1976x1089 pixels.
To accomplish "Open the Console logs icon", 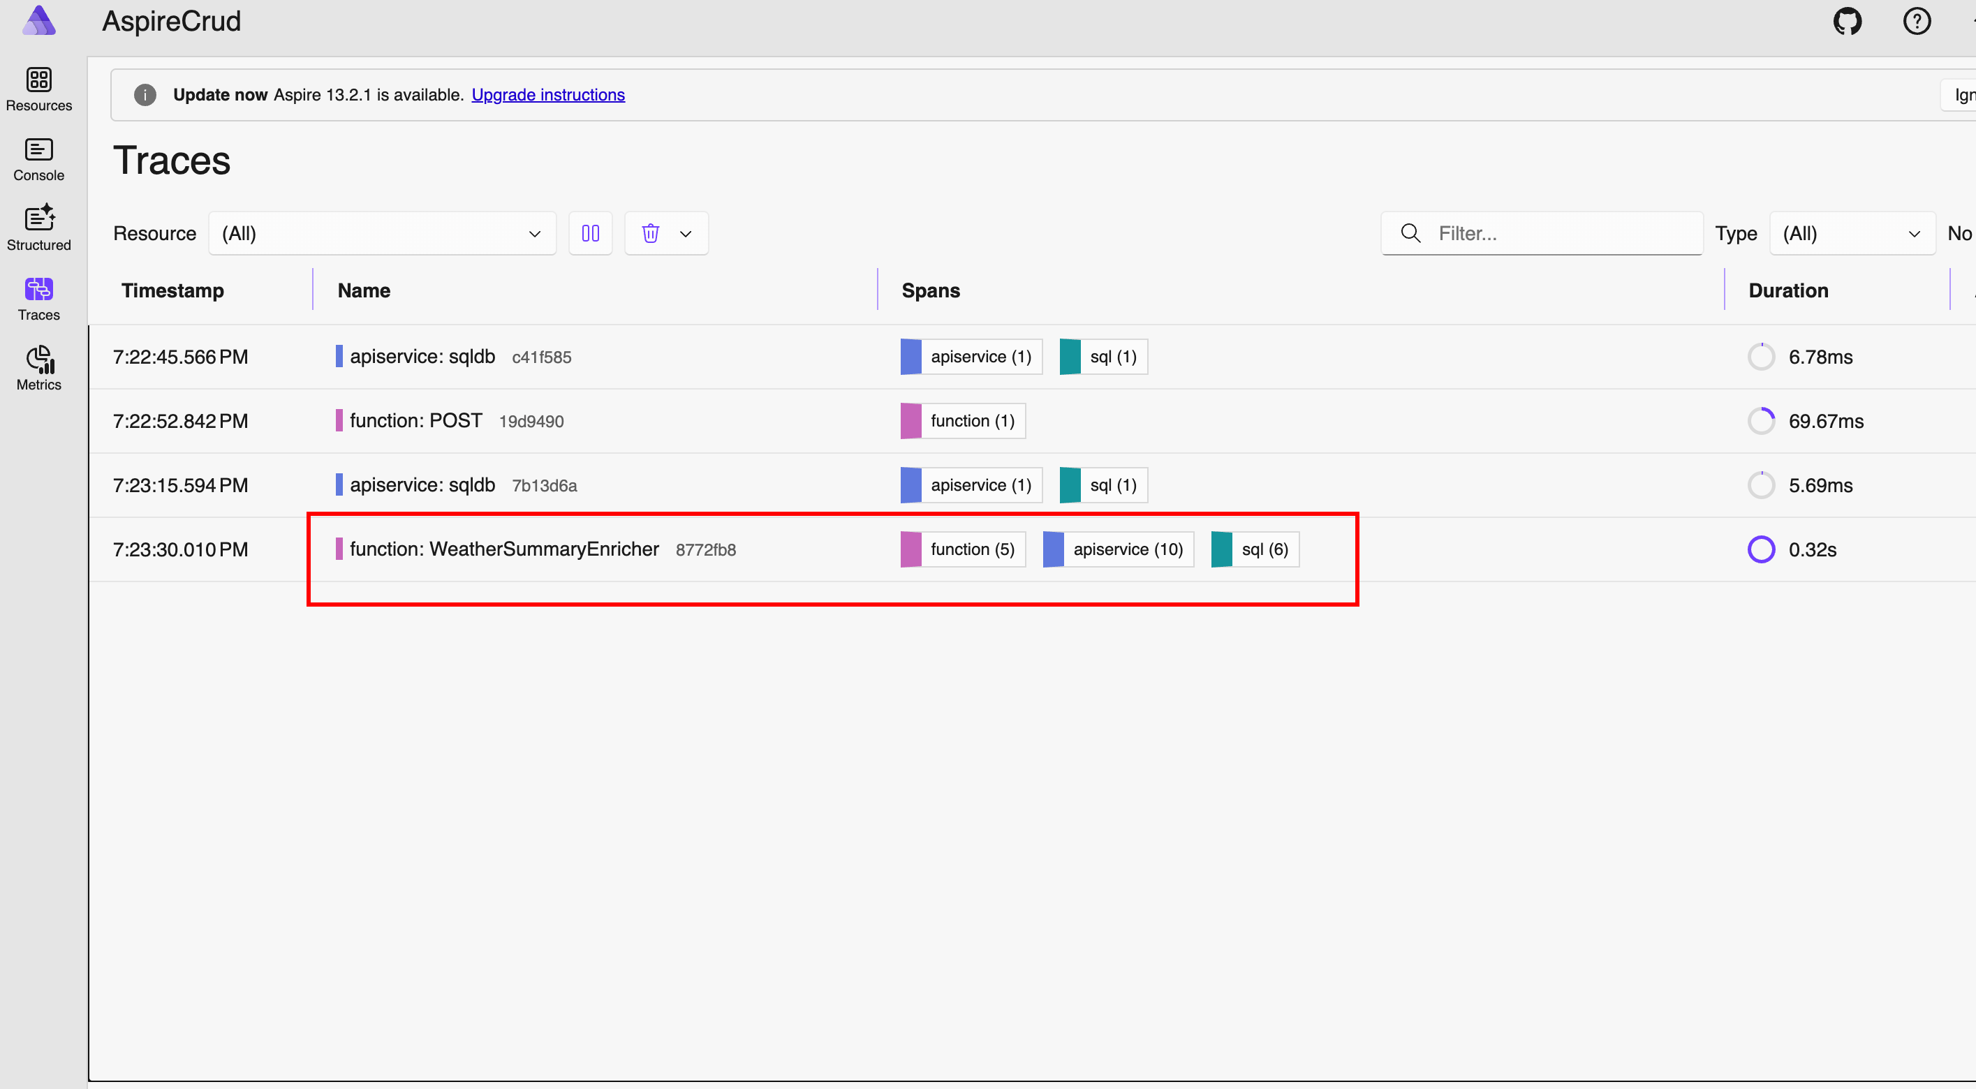I will [x=38, y=150].
